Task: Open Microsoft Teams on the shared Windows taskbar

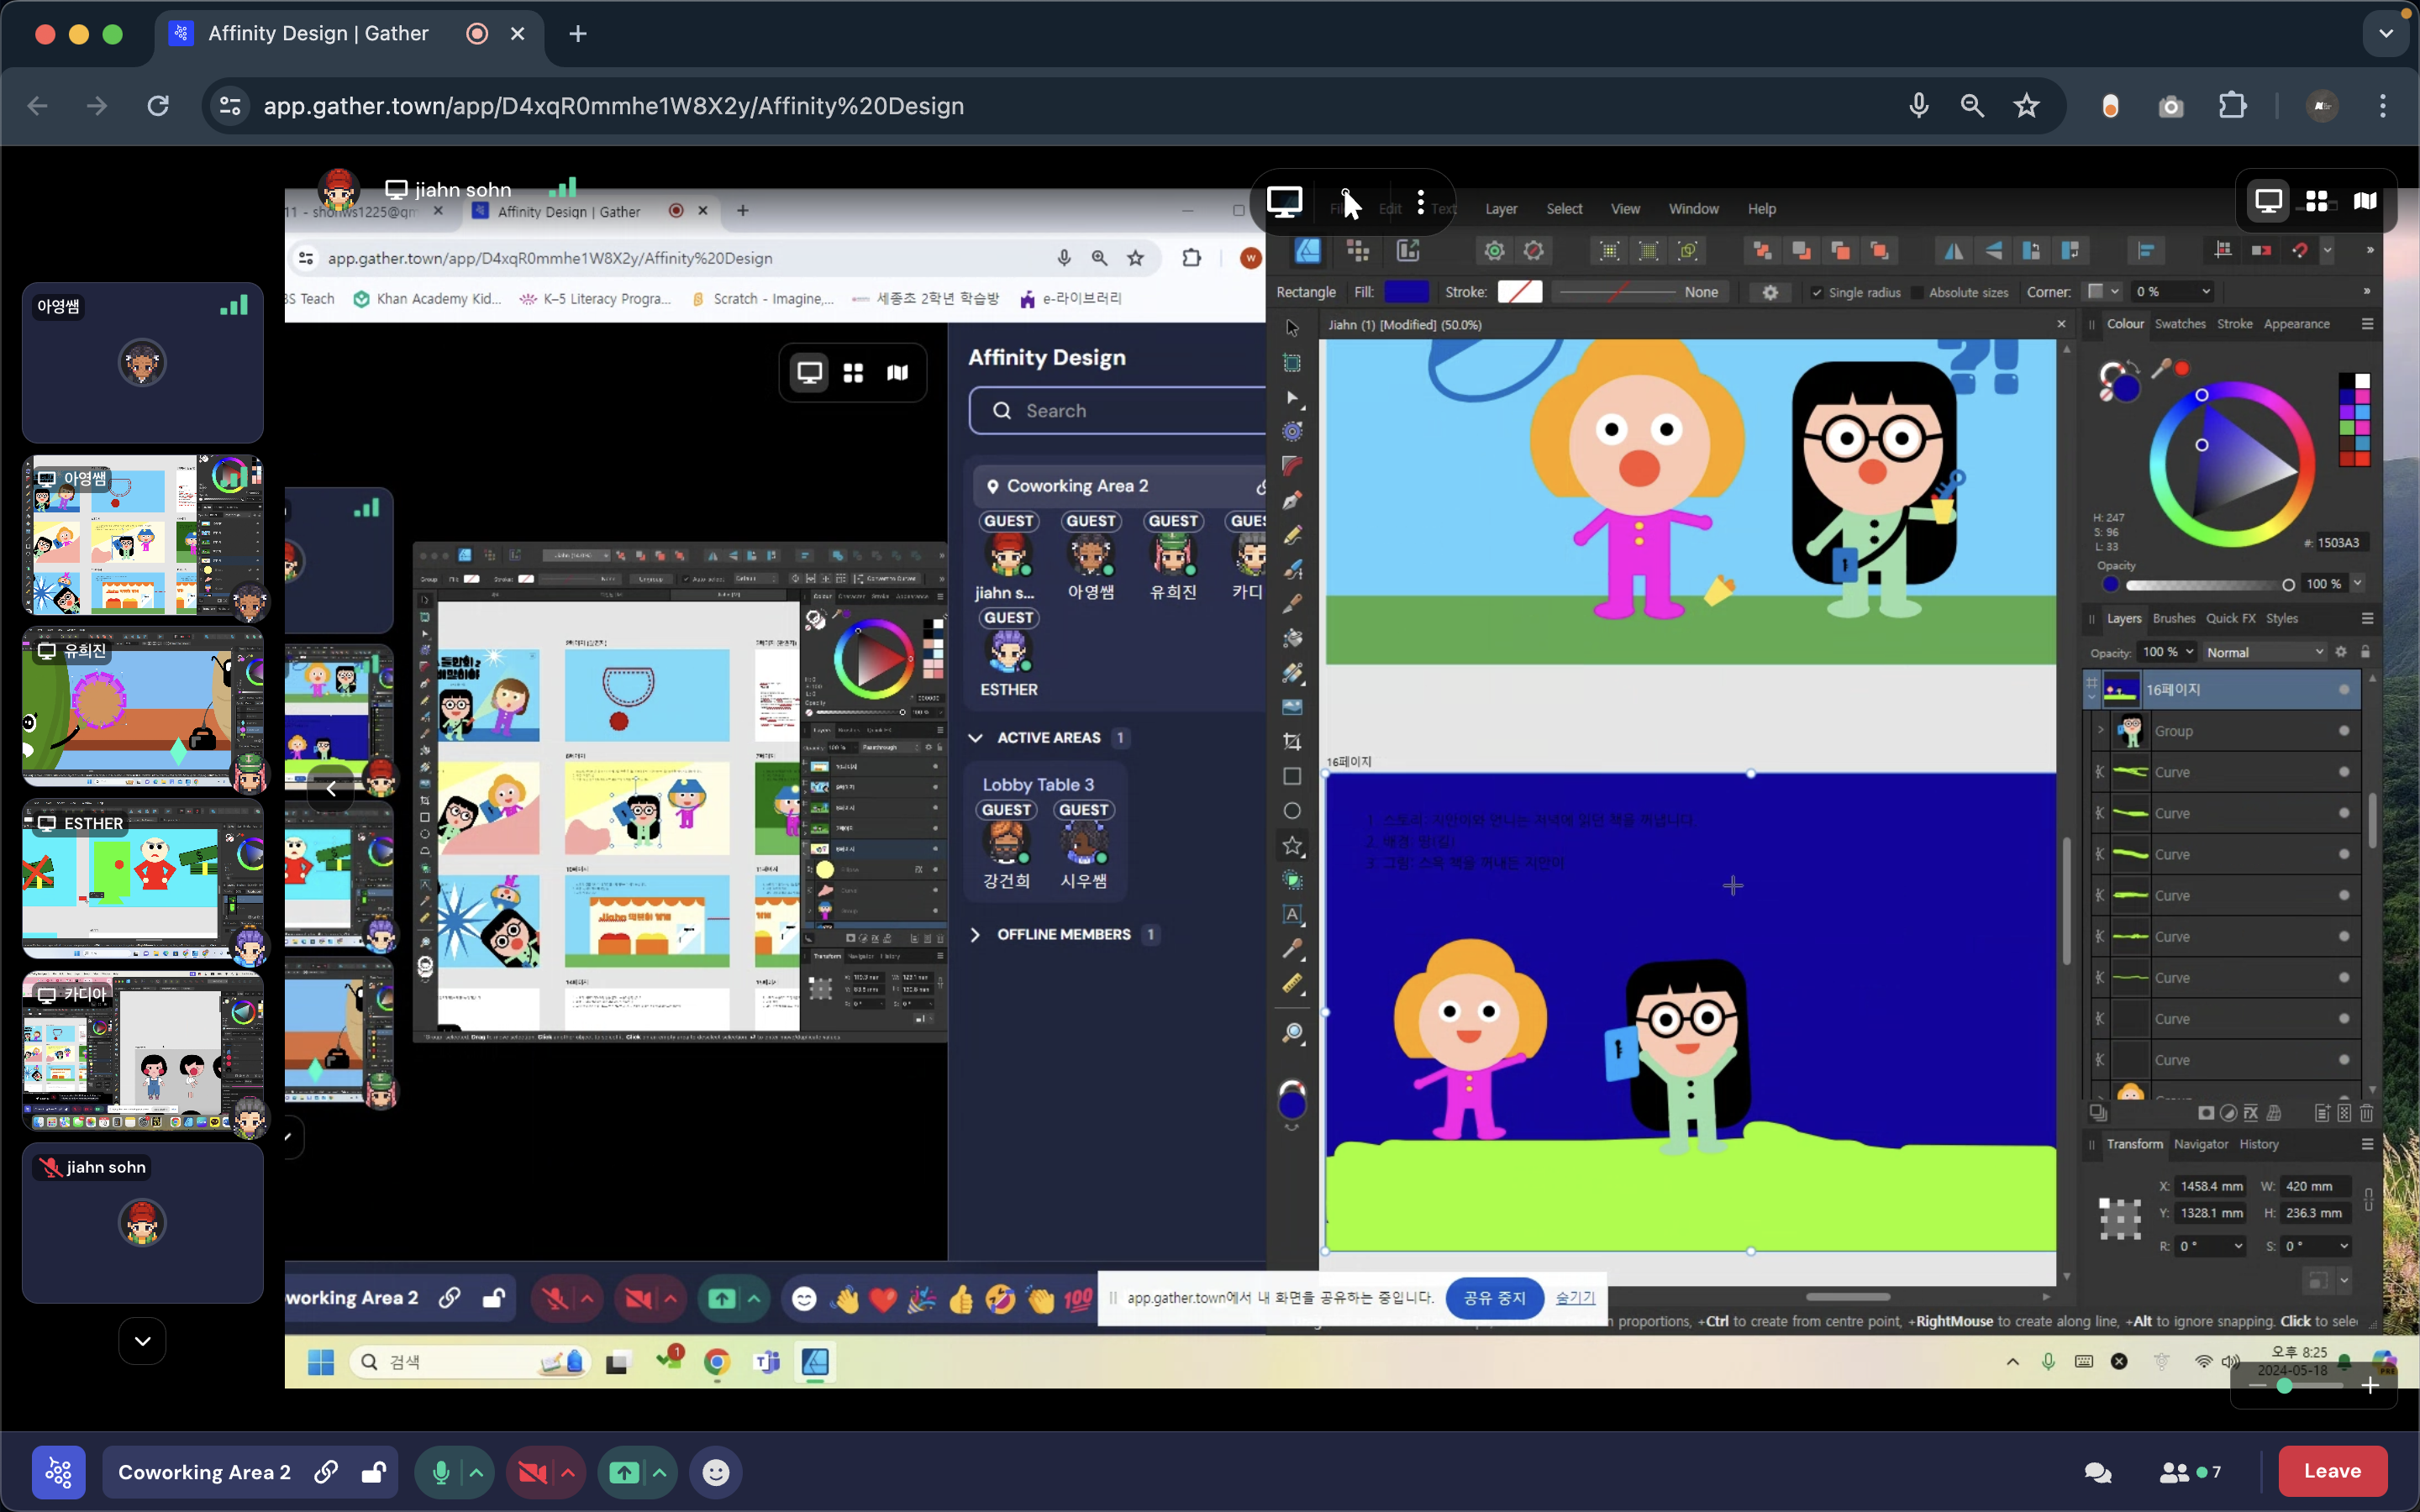Action: tap(767, 1362)
